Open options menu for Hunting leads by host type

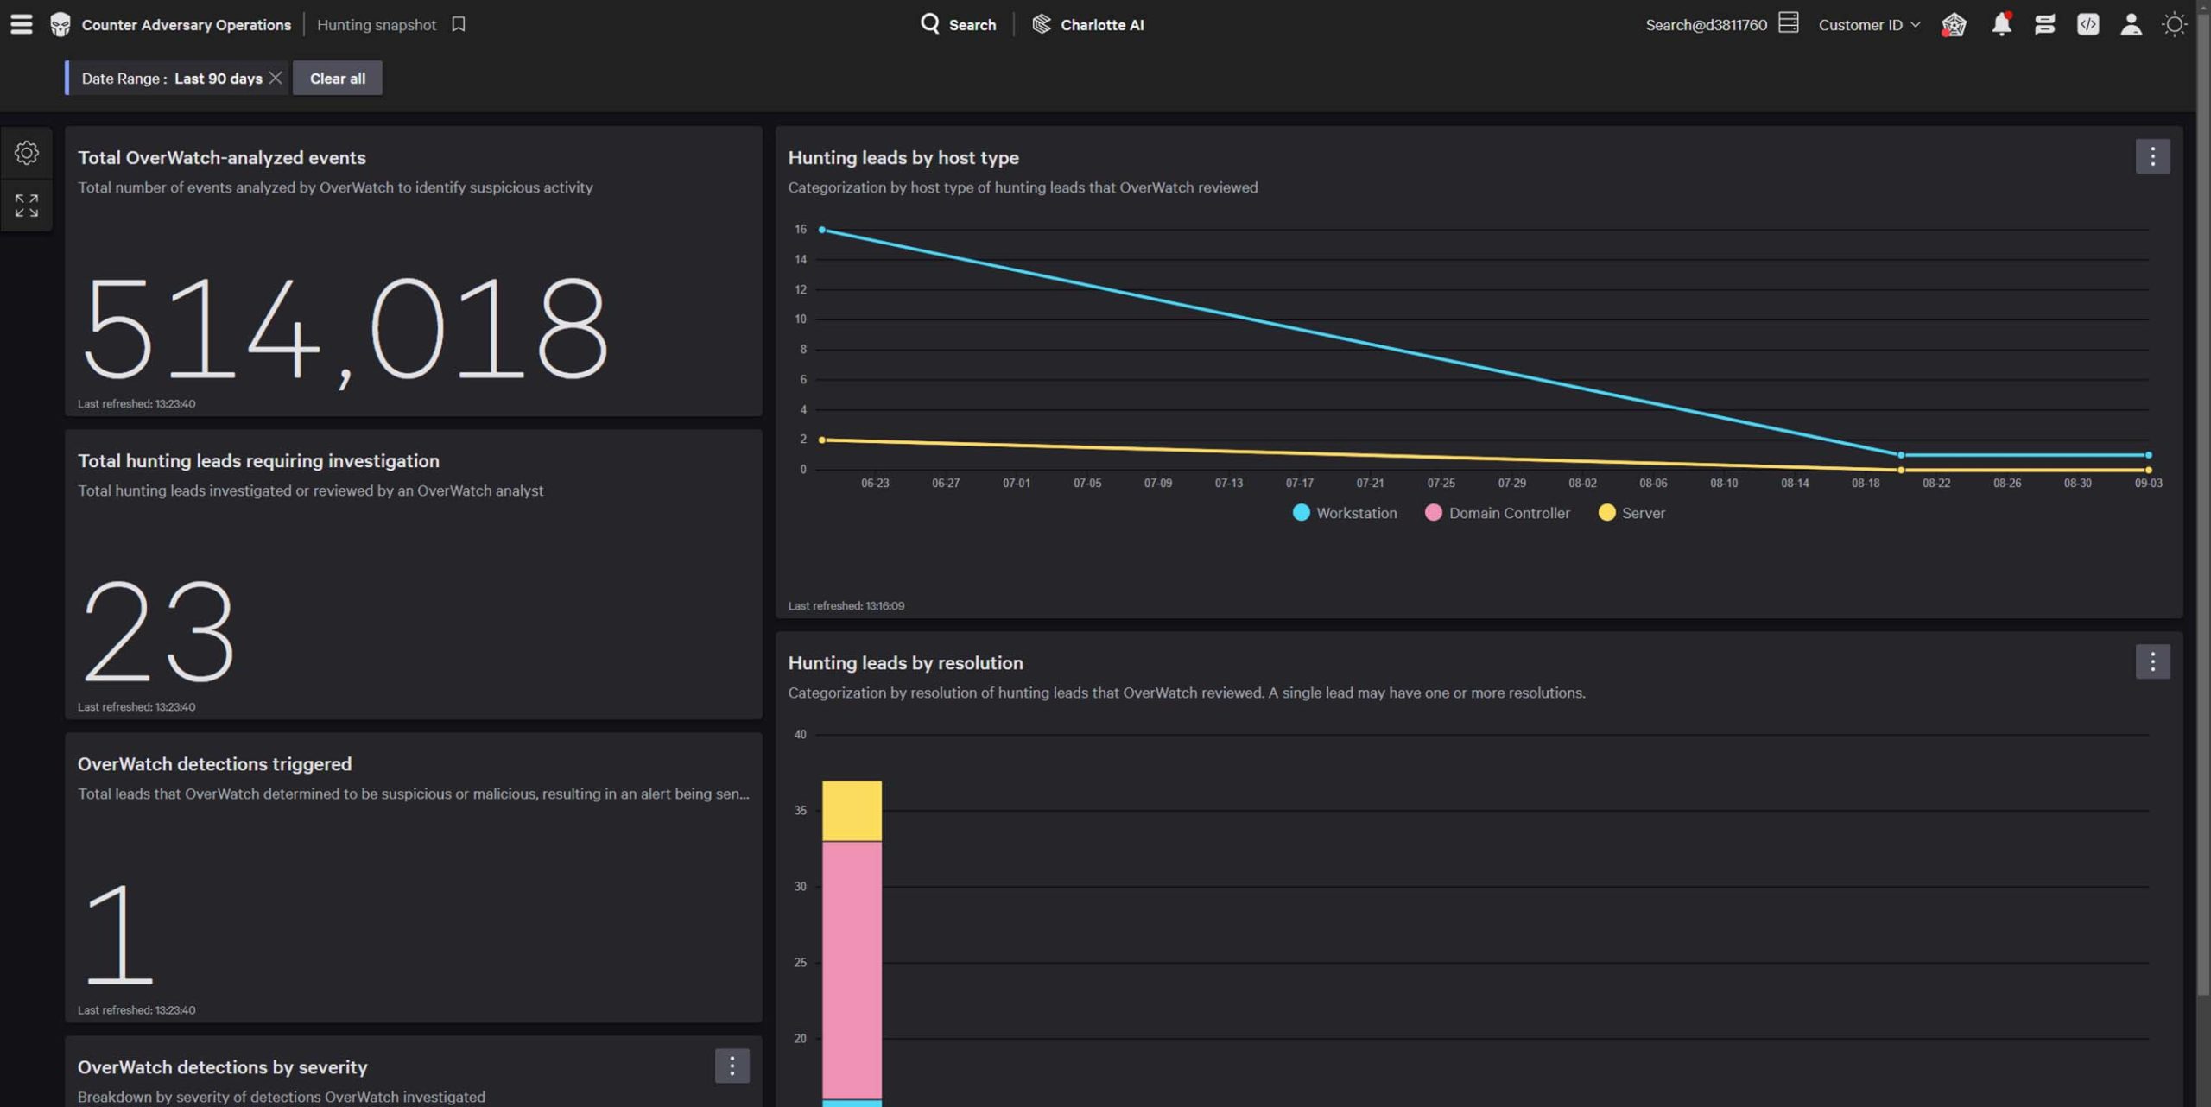pyautogui.click(x=2152, y=156)
